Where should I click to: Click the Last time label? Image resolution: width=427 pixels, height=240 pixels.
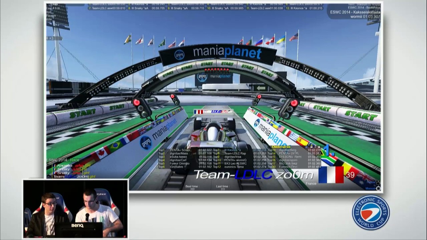pyautogui.click(x=223, y=186)
